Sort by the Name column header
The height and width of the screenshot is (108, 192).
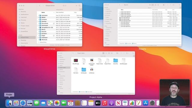(43, 13)
